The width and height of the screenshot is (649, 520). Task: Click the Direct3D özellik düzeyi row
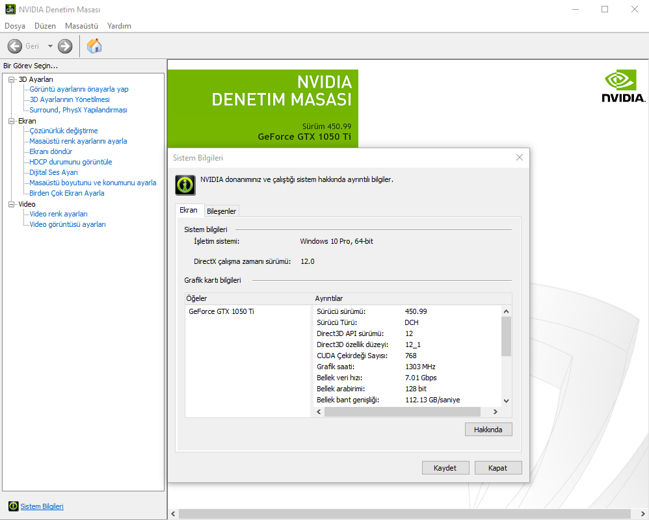click(x=408, y=344)
